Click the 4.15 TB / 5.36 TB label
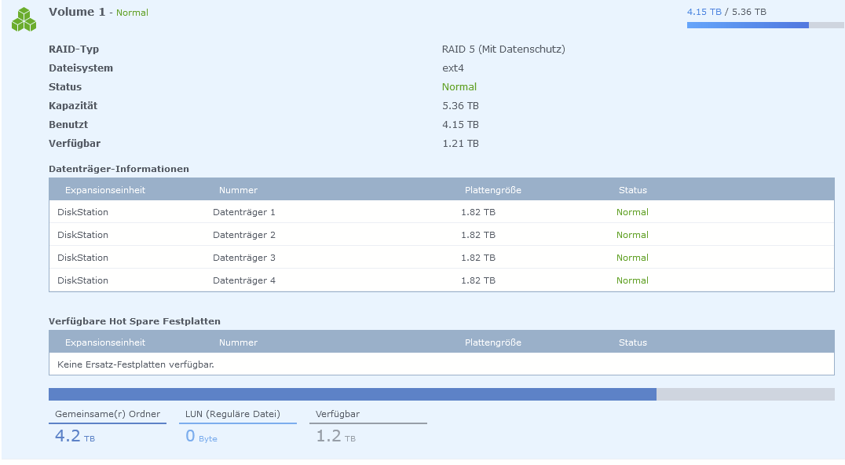The width and height of the screenshot is (845, 465). pyautogui.click(x=726, y=12)
